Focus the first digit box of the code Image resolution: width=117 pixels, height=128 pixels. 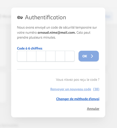pos(22,56)
